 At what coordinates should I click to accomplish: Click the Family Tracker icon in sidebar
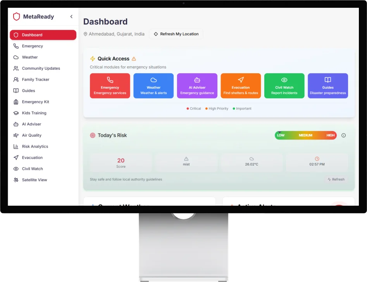click(16, 79)
